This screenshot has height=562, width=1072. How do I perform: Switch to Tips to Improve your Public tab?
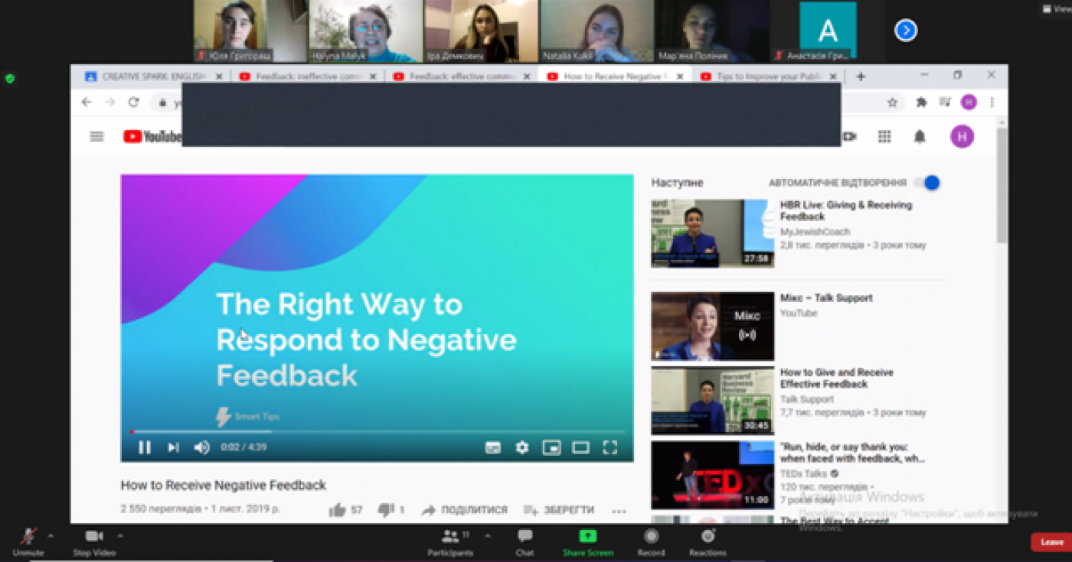(766, 76)
